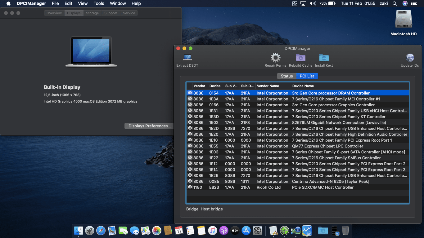
Task: Click the magnifier icon on the Centrino Advanced-N 6205 row
Action: pos(190,181)
